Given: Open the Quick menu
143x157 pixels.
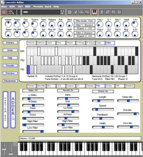Looking at the screenshot, I should pos(48,7).
